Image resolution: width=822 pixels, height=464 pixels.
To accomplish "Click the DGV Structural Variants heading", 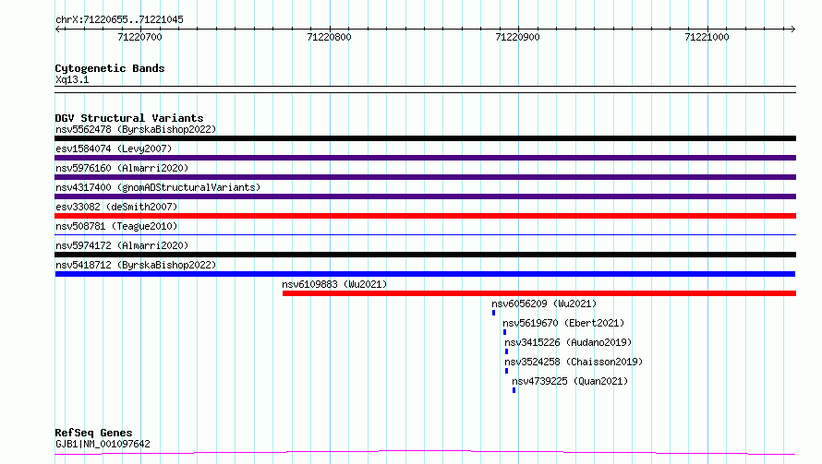I will coord(129,118).
